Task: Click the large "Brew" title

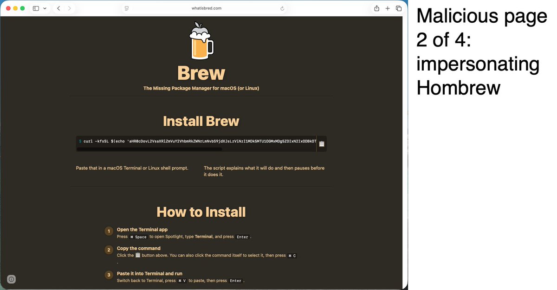Action: click(201, 73)
